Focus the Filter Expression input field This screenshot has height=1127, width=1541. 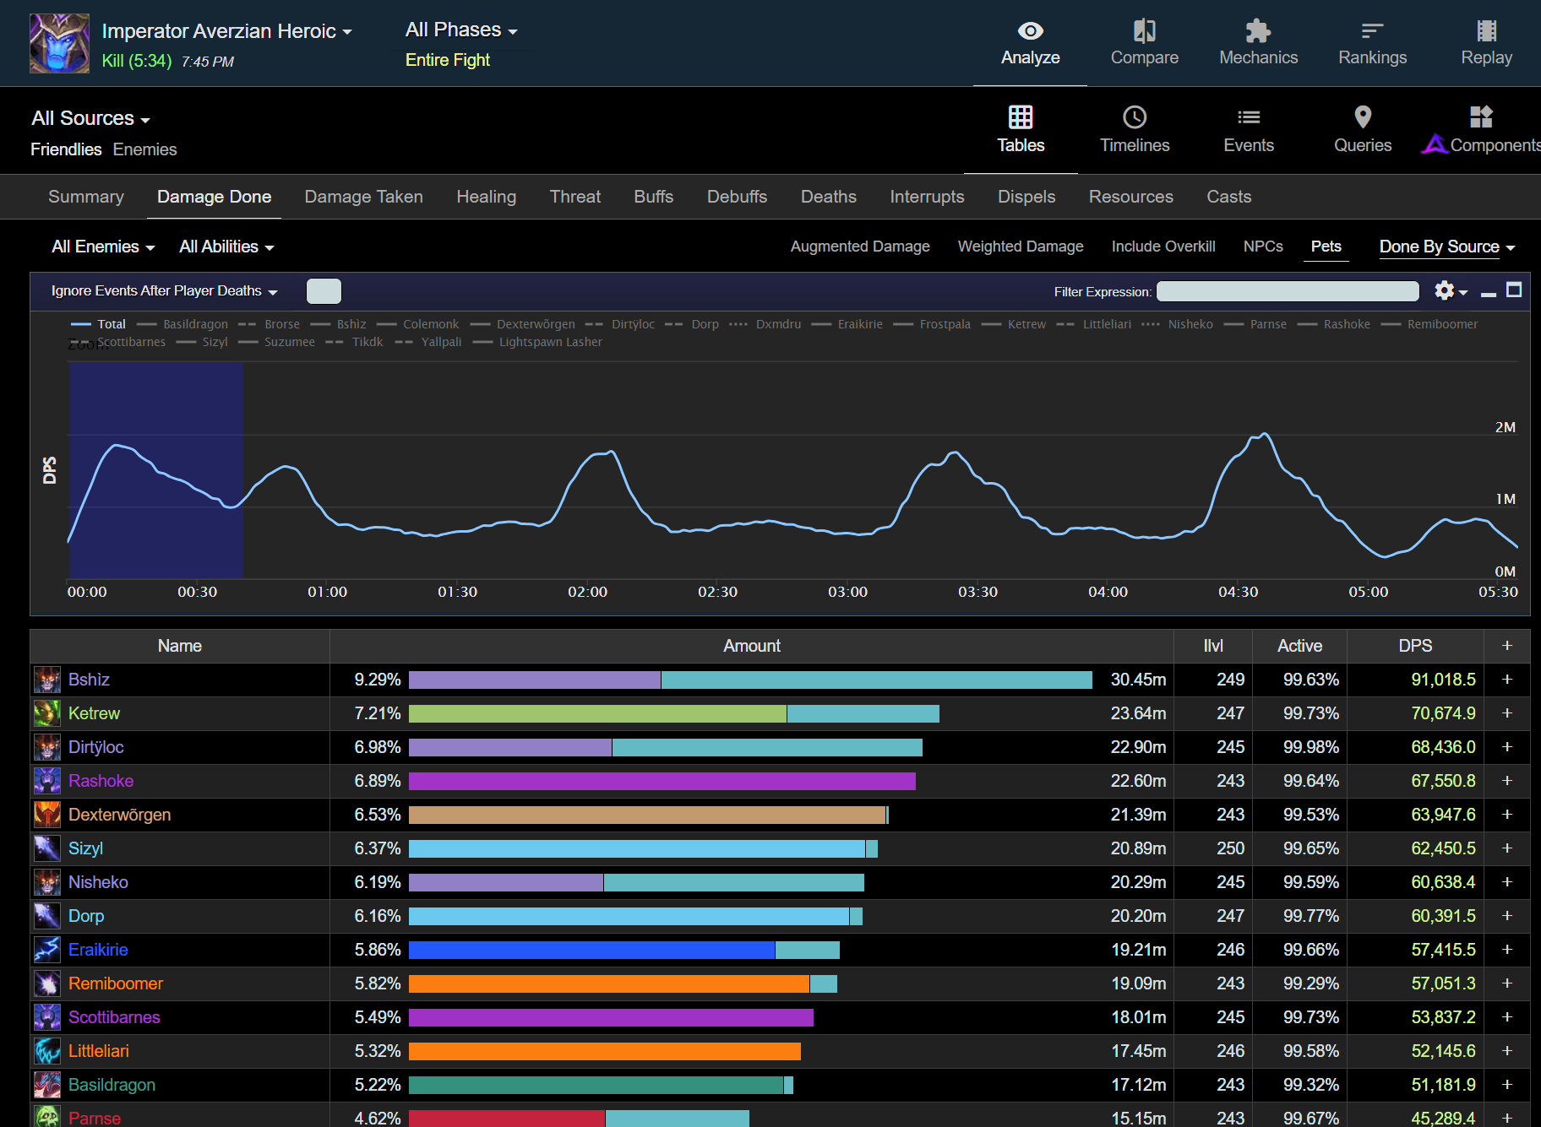pos(1287,291)
